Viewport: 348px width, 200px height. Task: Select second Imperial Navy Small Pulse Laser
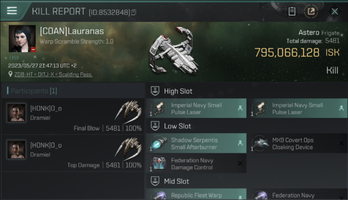coord(297,109)
